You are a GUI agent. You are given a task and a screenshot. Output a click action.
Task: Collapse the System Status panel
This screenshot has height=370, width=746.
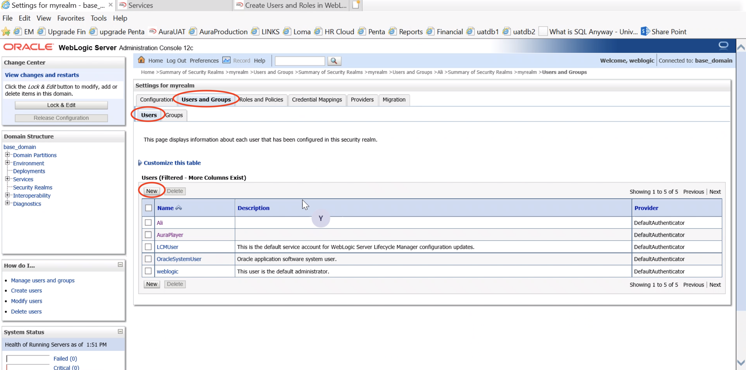(120, 331)
